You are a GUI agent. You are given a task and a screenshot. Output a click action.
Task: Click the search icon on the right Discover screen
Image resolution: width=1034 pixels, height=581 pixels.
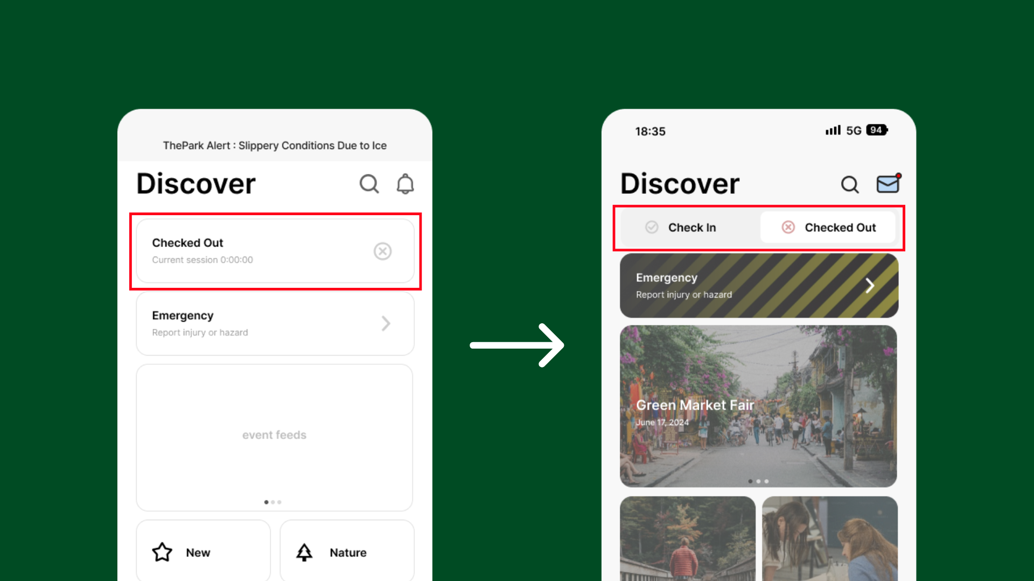[850, 185]
